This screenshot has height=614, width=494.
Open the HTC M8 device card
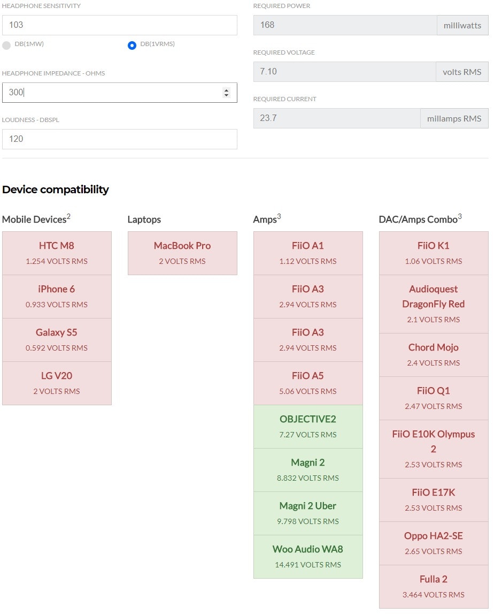point(57,253)
